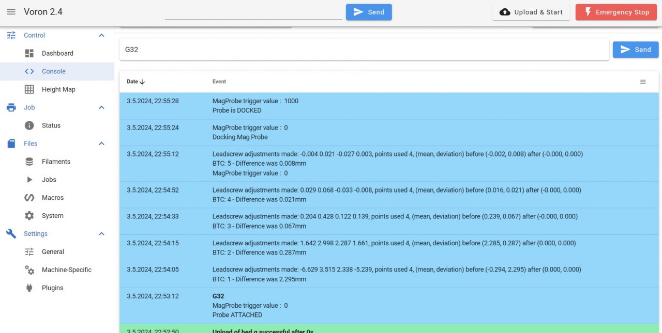Click the System gear icon
Image resolution: width=662 pixels, height=333 pixels.
29,216
